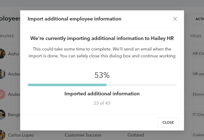The width and height of the screenshot is (204, 140).
Task: Click the Gotland location cell
Action: pos(136,135)
